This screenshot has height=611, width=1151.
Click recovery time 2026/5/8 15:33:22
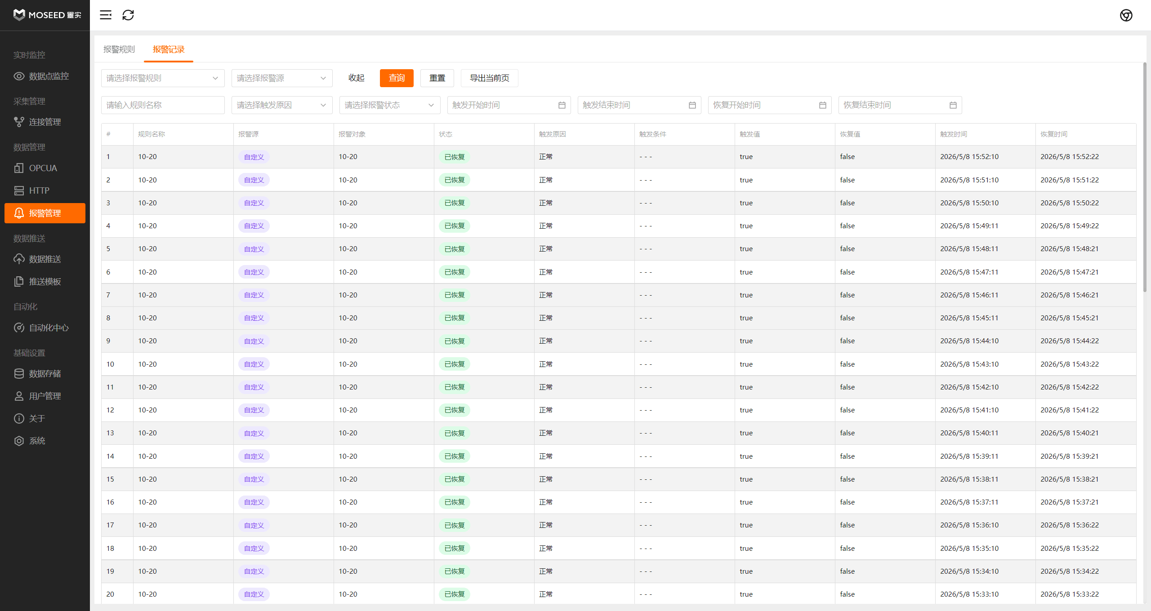point(1070,594)
